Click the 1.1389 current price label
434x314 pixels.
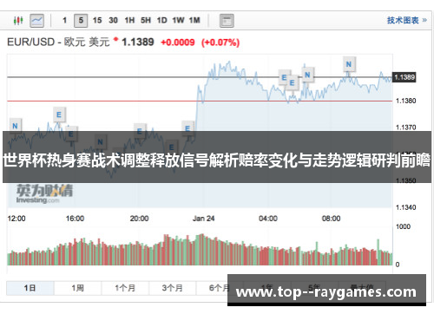[x=404, y=77]
